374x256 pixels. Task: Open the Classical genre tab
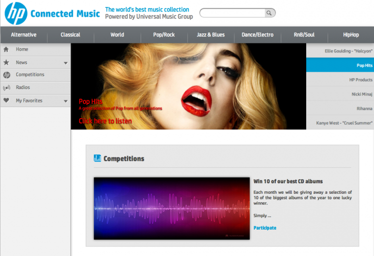pos(70,35)
